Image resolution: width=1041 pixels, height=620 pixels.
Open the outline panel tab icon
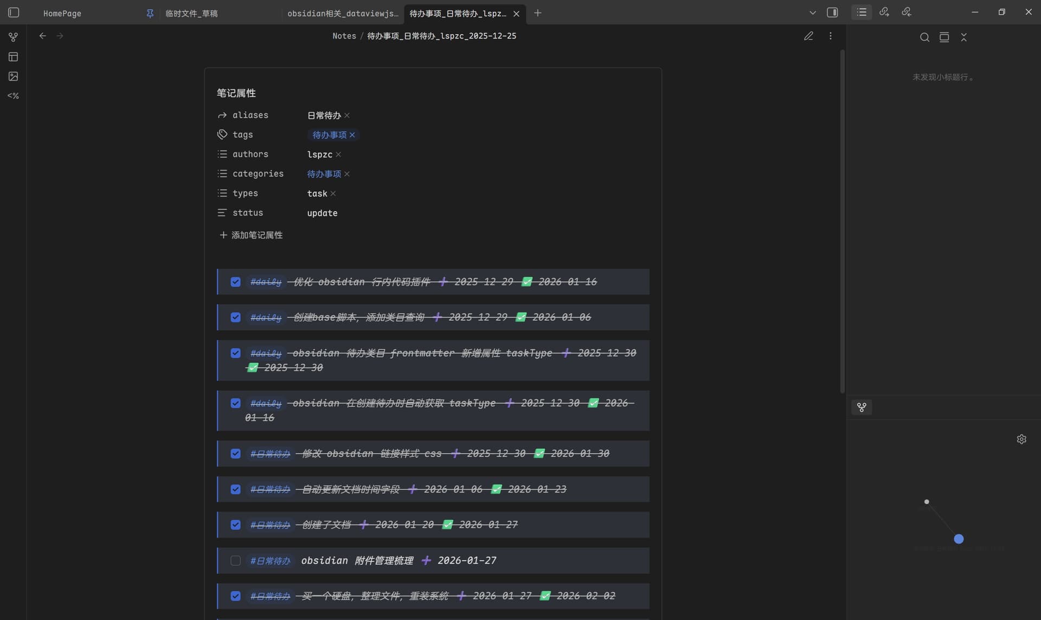pyautogui.click(x=862, y=12)
